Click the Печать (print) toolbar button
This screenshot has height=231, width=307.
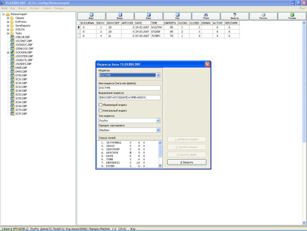[x=263, y=16]
